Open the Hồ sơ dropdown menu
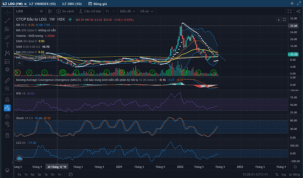Image resolution: width=303 pixels, height=178 pixels. click(x=145, y=11)
